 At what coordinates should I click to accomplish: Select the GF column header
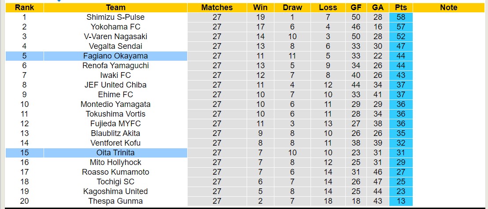tap(356, 7)
